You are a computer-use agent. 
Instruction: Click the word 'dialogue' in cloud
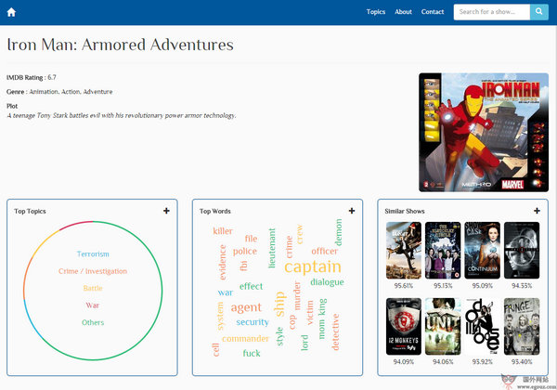327,282
